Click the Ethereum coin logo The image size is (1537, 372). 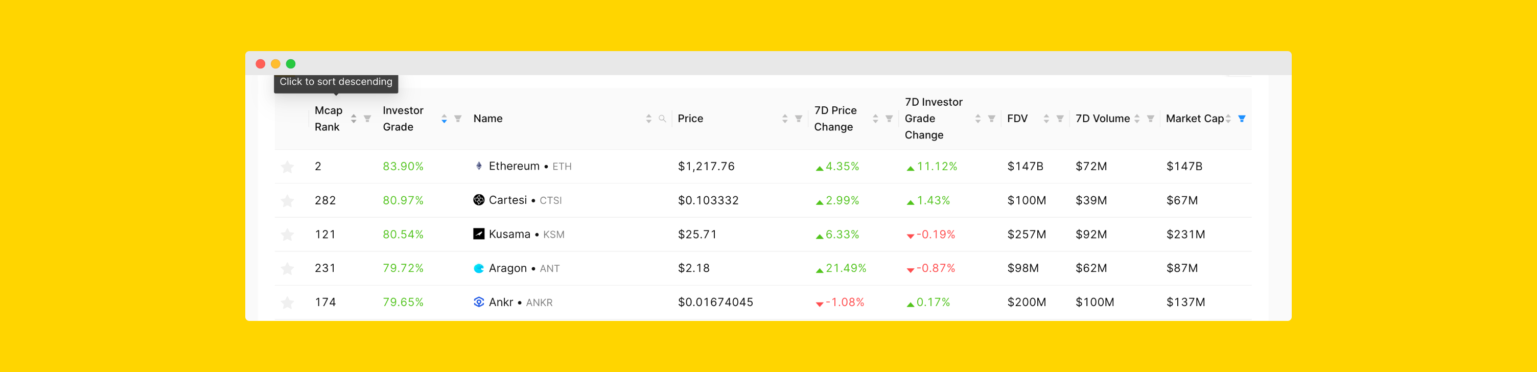pos(478,166)
